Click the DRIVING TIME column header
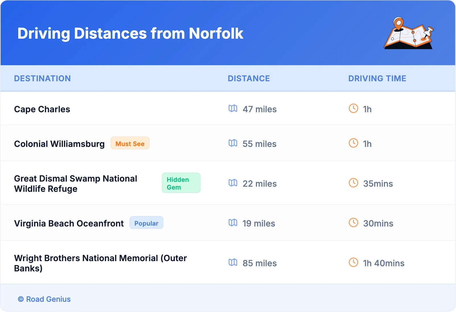Screen dimensions: 456x312 tap(377, 78)
